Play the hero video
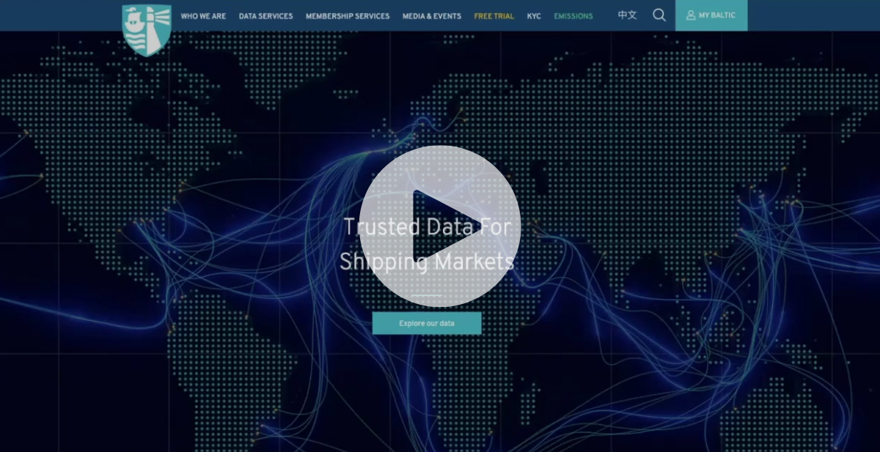The width and height of the screenshot is (880, 452). tap(440, 226)
